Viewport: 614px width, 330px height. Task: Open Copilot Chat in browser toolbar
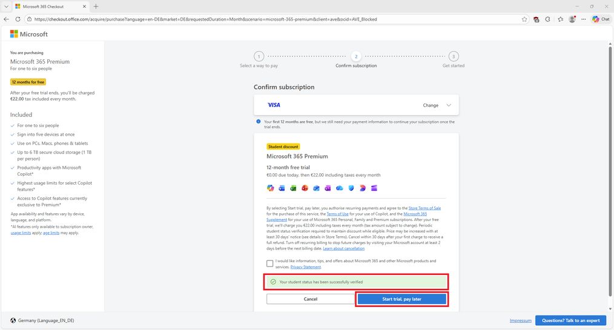pyautogui.click(x=601, y=19)
